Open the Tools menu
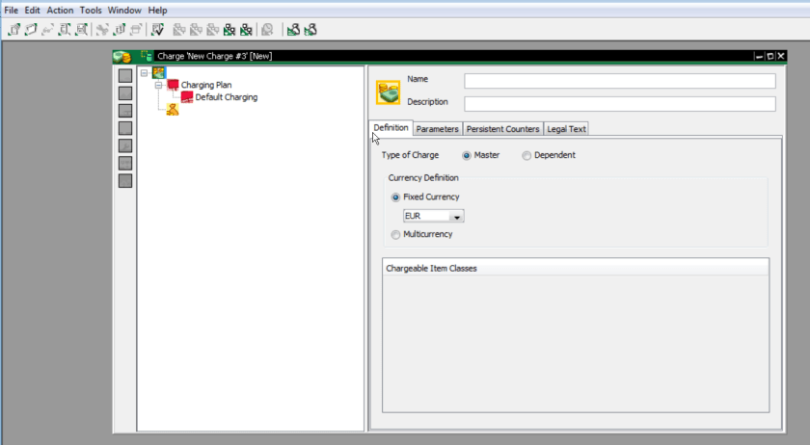 pyautogui.click(x=91, y=11)
